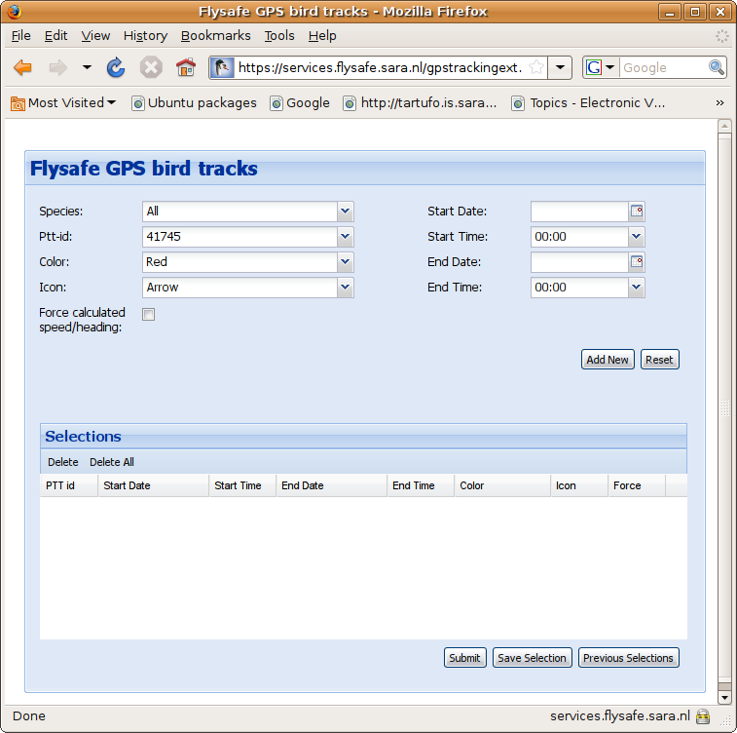Click the search magnifier icon
Viewport: 737px width, 733px height.
click(x=717, y=67)
